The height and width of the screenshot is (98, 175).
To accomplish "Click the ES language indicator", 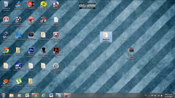I will point(146,95).
